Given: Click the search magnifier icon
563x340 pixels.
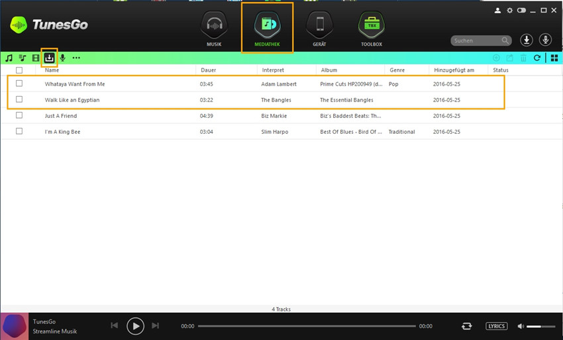Looking at the screenshot, I should [x=505, y=40].
